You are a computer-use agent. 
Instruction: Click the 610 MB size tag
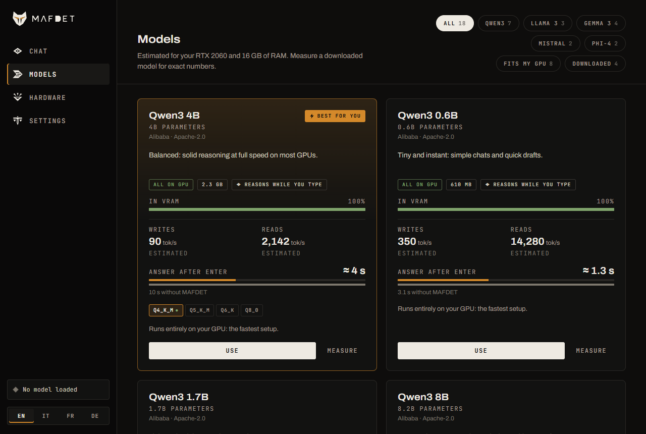coord(461,185)
